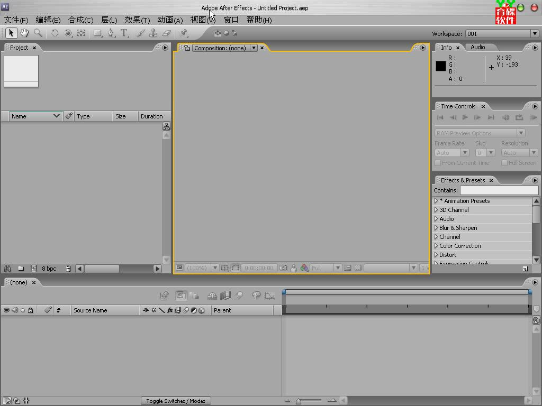This screenshot has height=406, width=542.
Task: Click the show channel color icon
Action: (x=304, y=268)
